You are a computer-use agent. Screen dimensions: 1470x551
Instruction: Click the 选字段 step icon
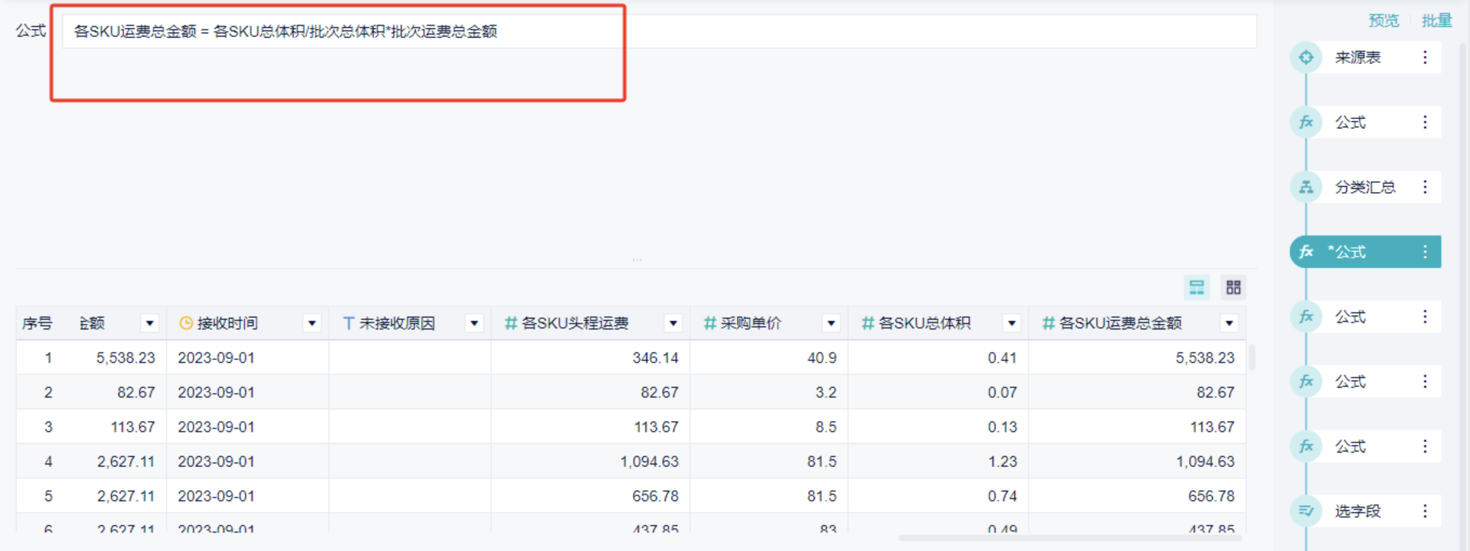pos(1306,511)
